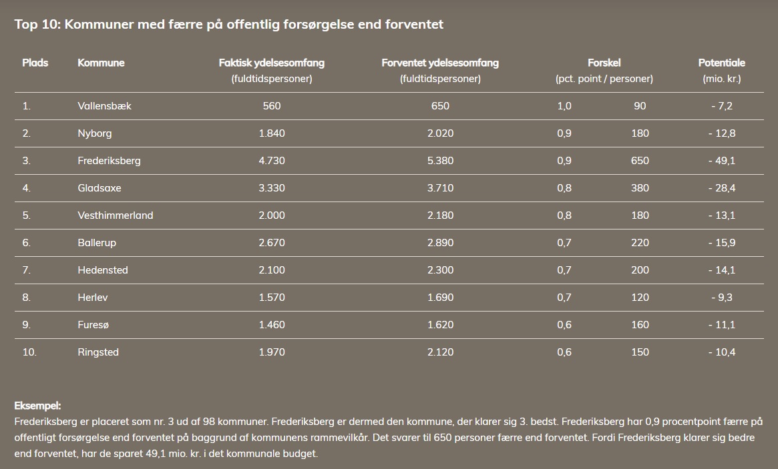Click the Ballerup row name
The width and height of the screenshot is (778, 469).
tap(97, 243)
